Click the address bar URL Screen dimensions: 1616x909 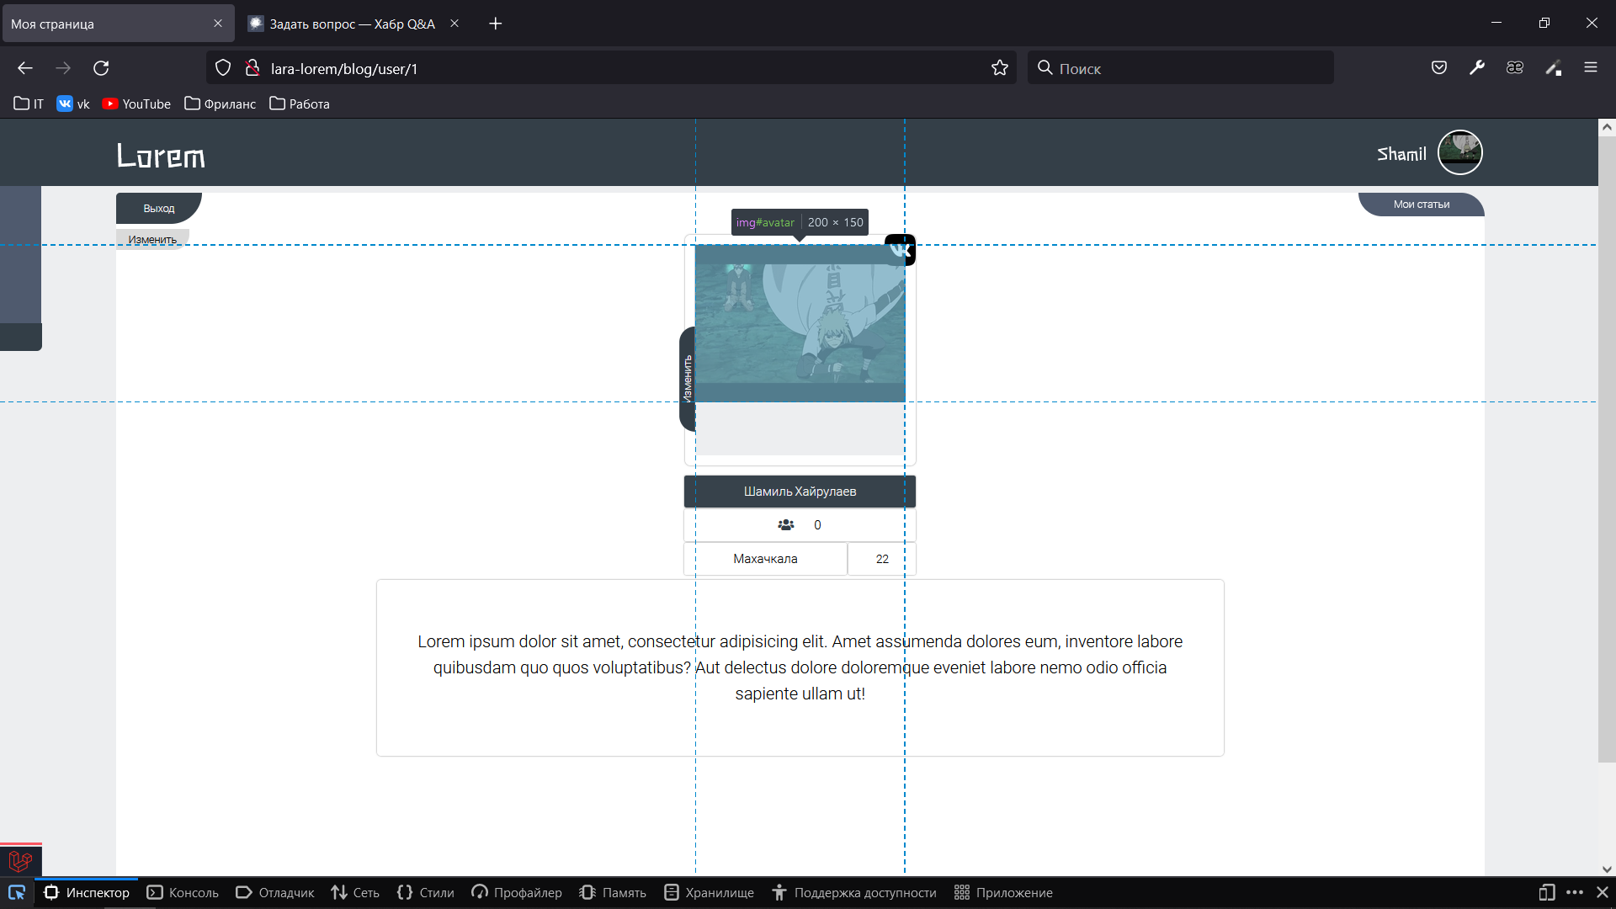344,69
